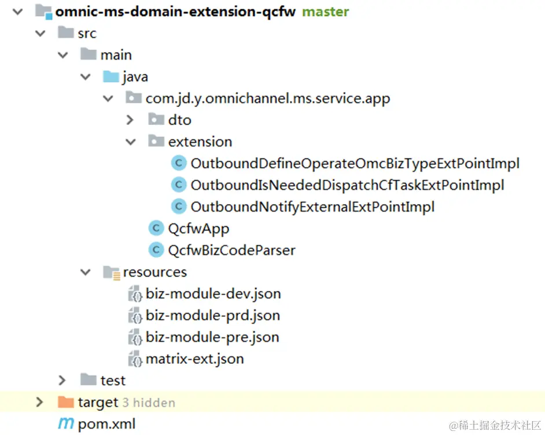Click the resources folder icon
This screenshot has width=545, height=435.
click(x=112, y=272)
